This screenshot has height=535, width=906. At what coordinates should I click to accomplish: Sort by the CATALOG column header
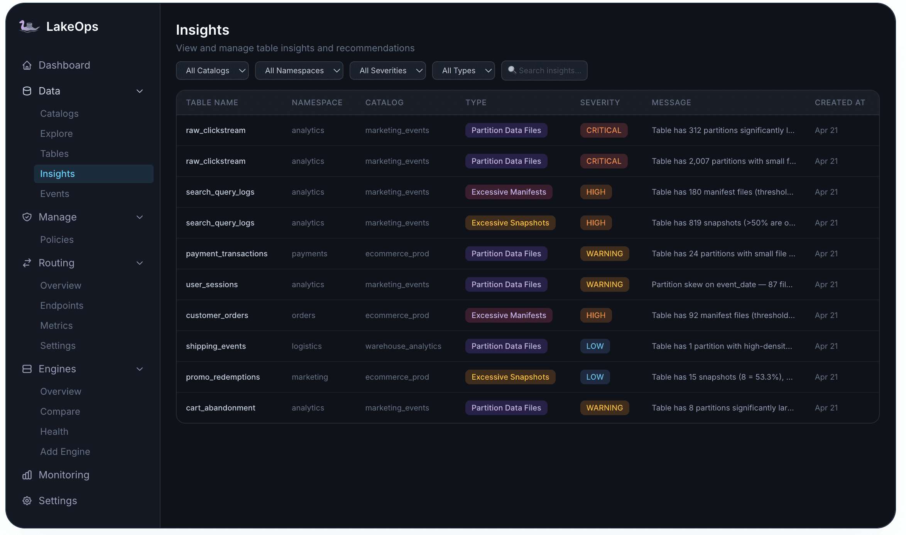[384, 103]
